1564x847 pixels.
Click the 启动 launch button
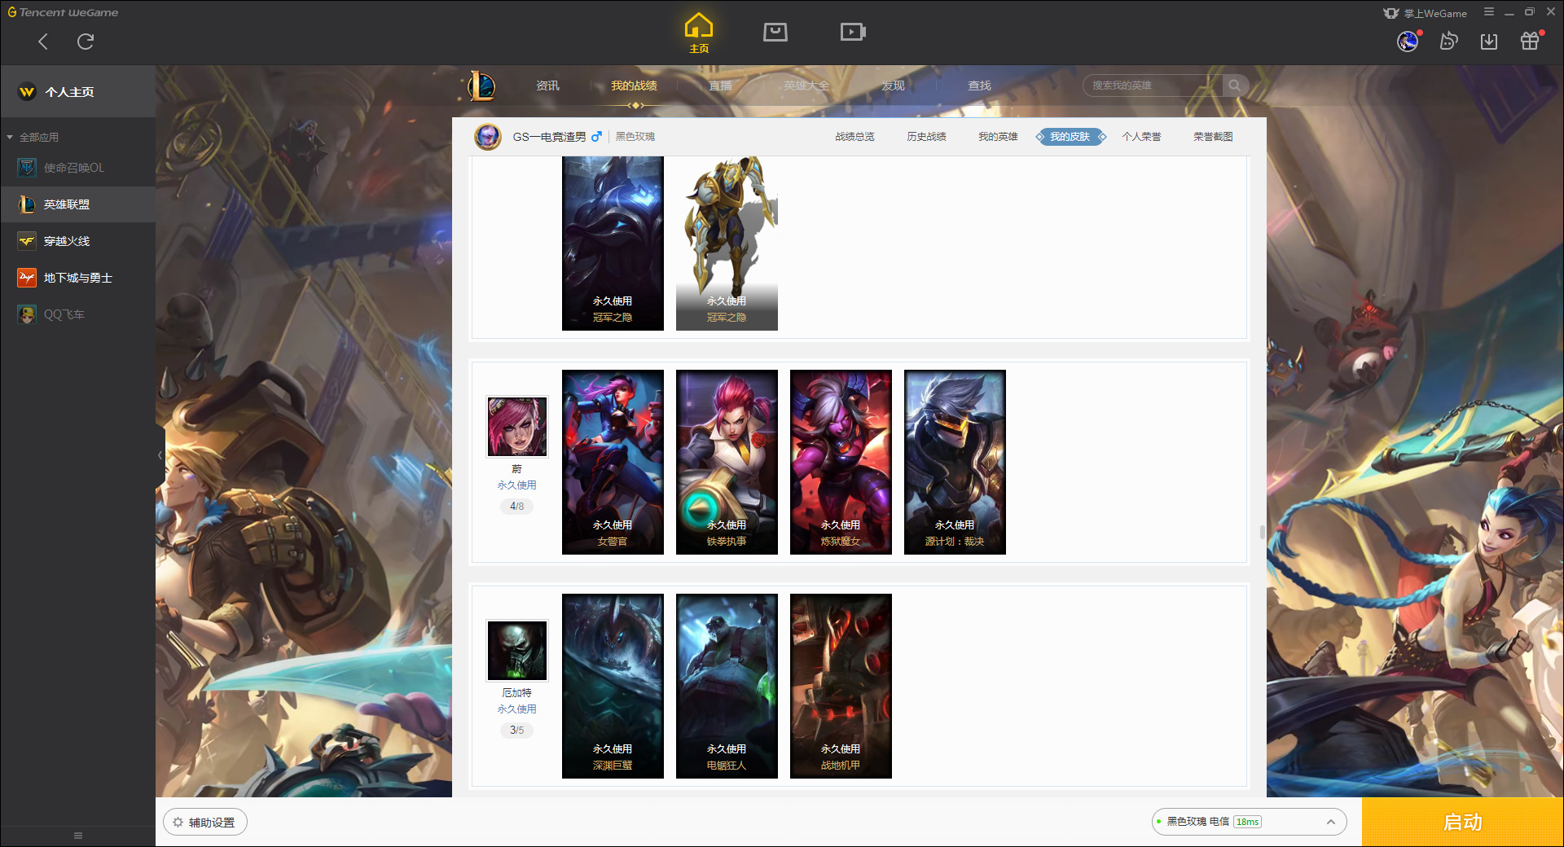click(x=1462, y=822)
